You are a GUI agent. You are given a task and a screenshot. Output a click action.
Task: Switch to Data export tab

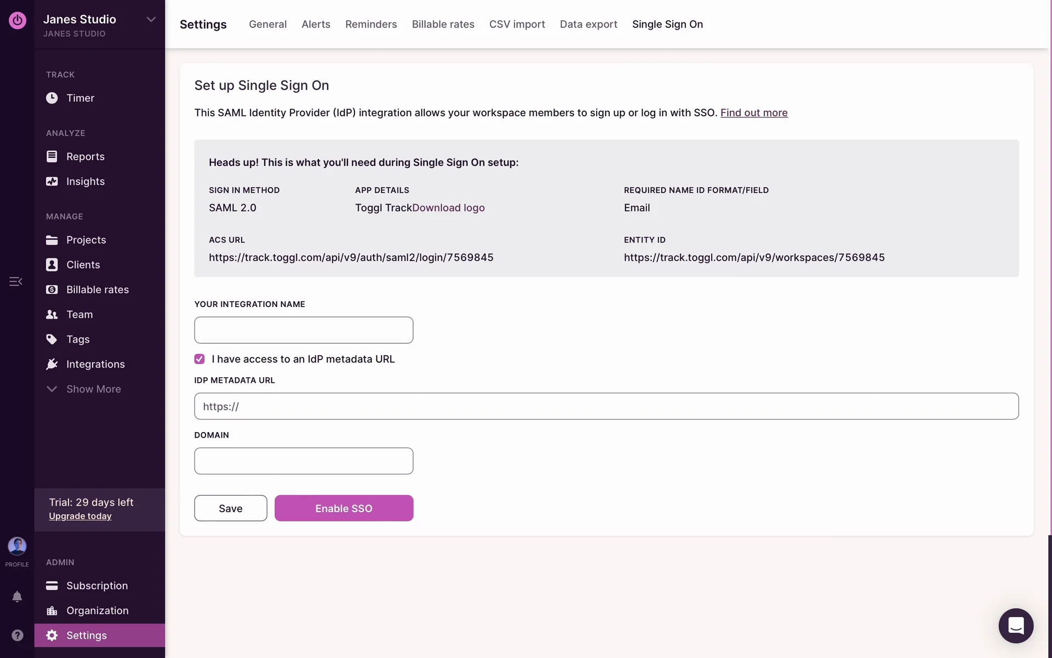pyautogui.click(x=588, y=24)
